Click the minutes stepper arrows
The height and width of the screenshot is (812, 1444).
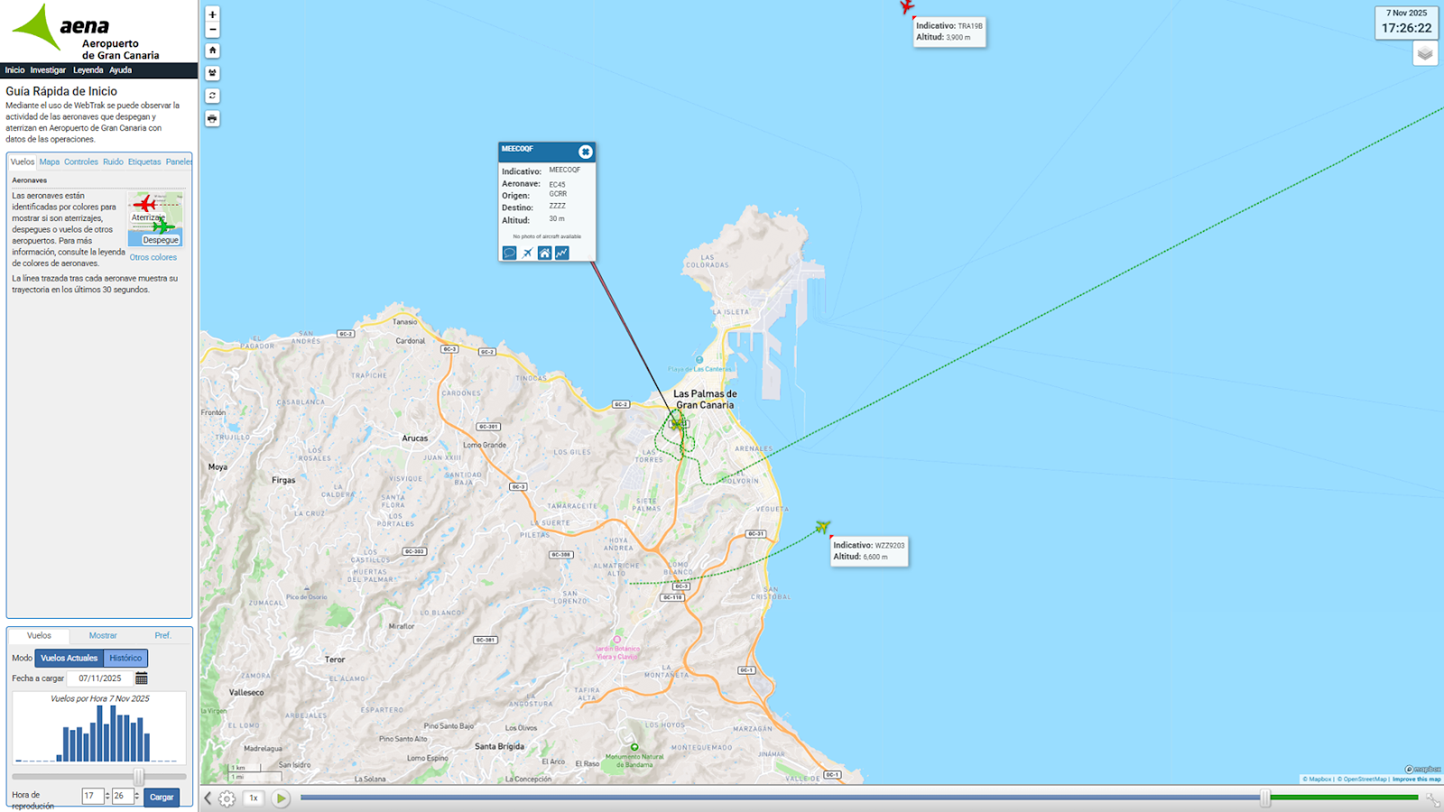tap(137, 797)
